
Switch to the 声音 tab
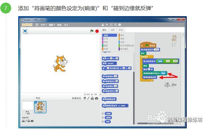click(121, 30)
